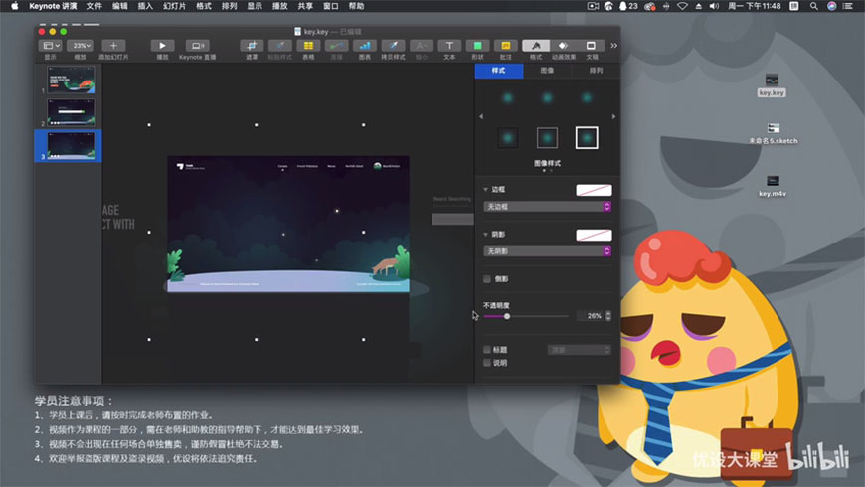Start the slideshow with the 播放 play button

coord(162,46)
